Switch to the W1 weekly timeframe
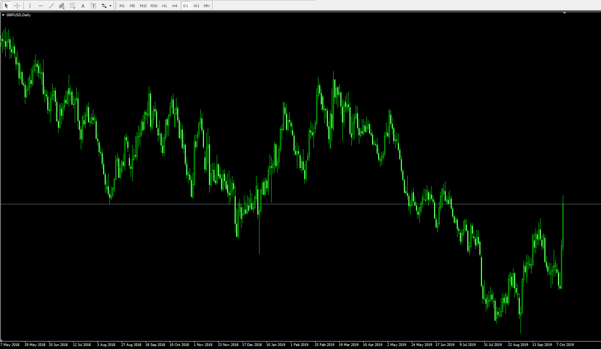 point(196,6)
